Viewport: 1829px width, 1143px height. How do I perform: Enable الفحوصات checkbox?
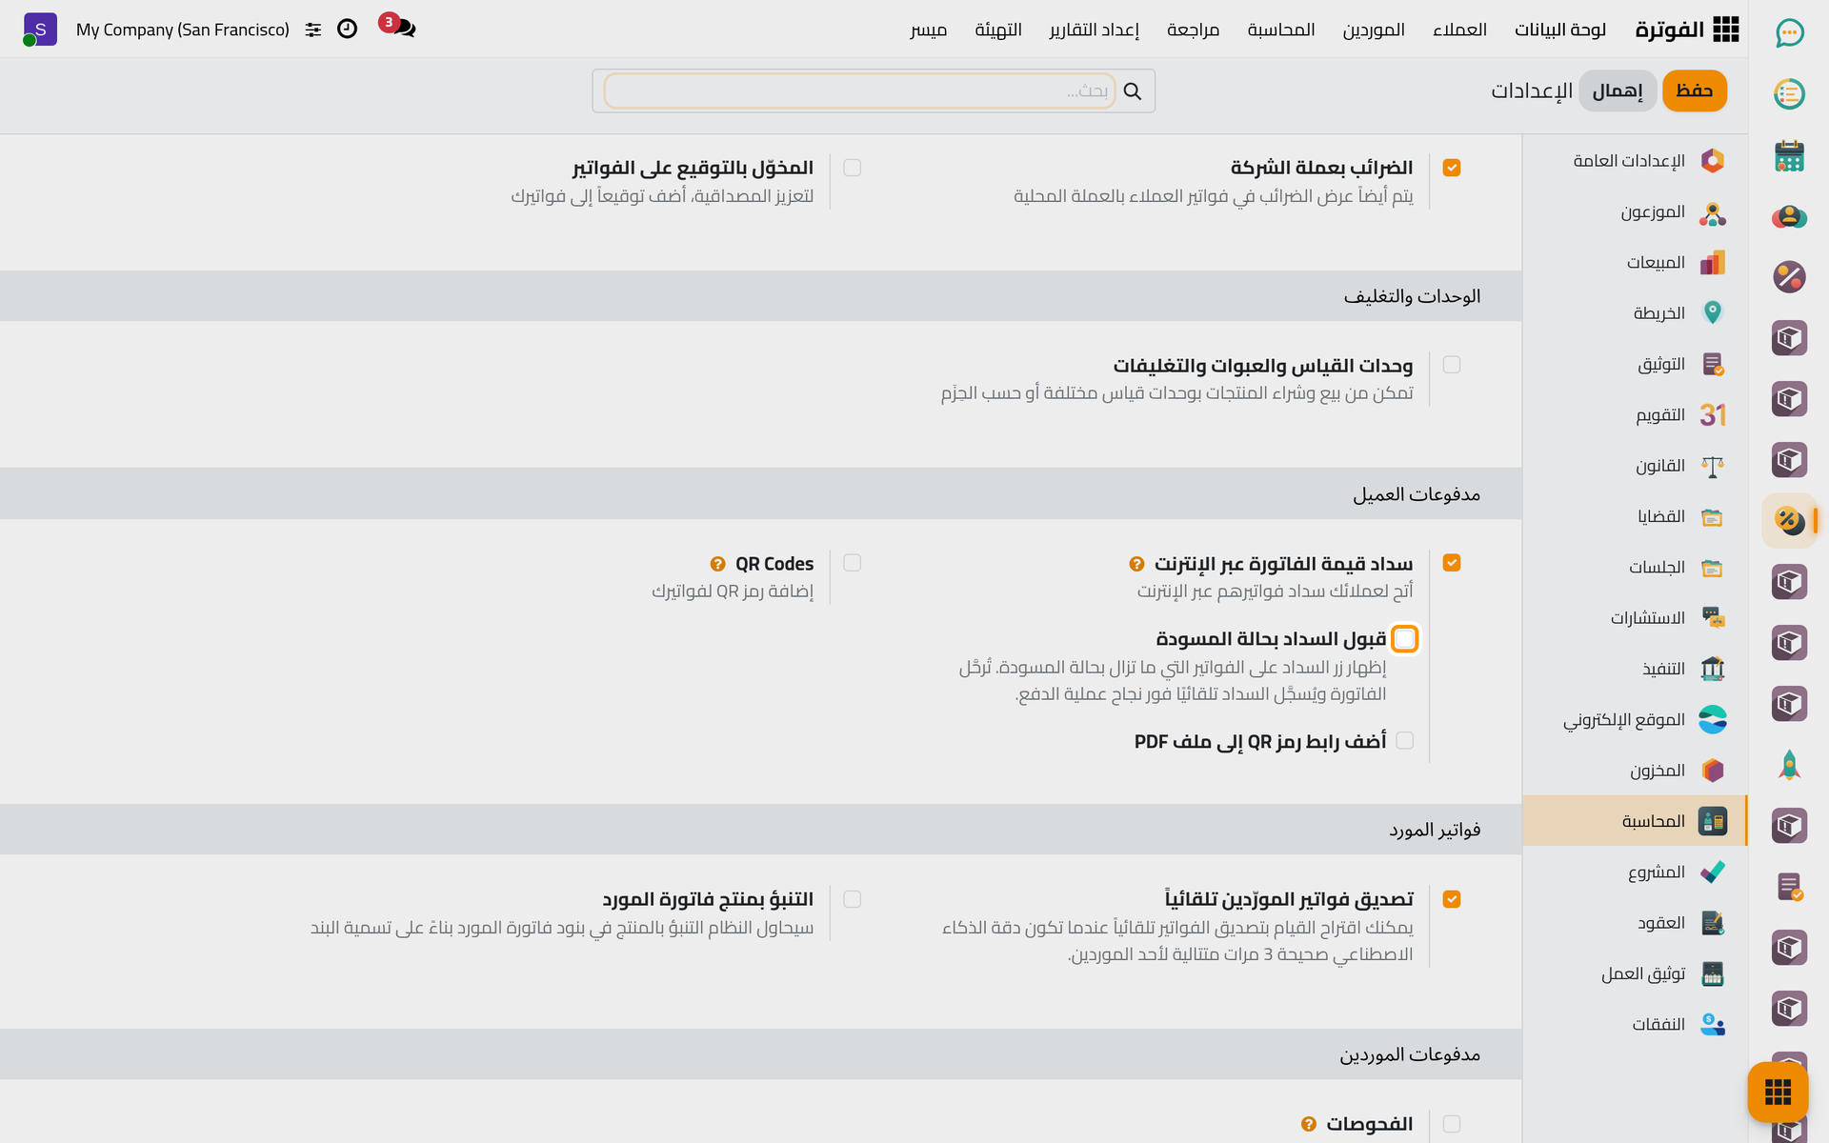[1452, 1124]
